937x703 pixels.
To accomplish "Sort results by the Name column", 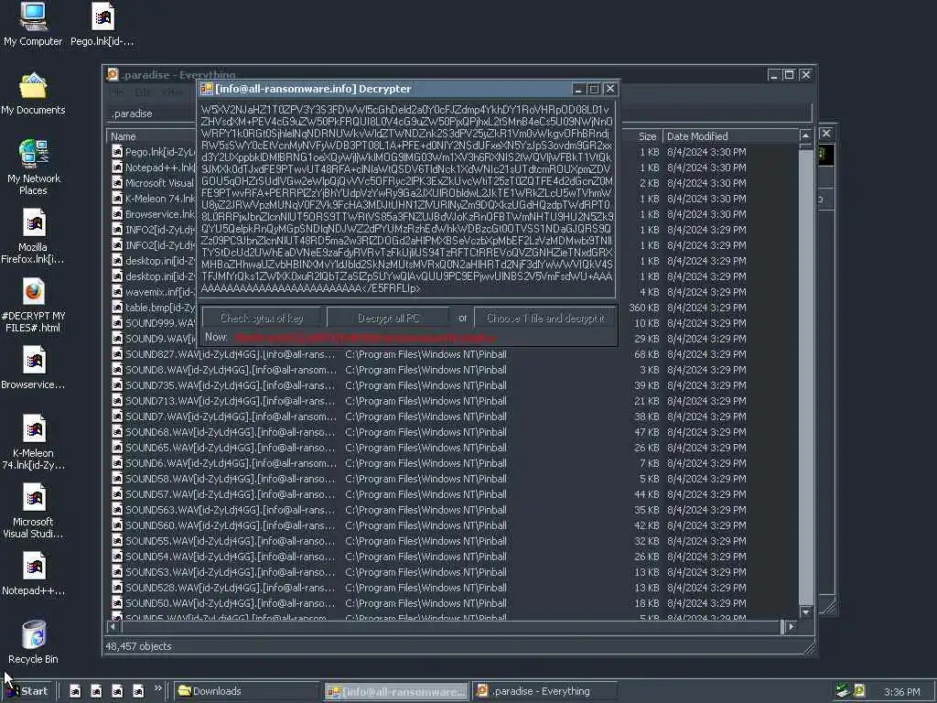I will pos(153,136).
